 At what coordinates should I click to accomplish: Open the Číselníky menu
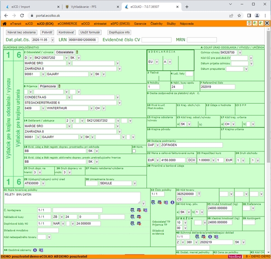(156, 23)
